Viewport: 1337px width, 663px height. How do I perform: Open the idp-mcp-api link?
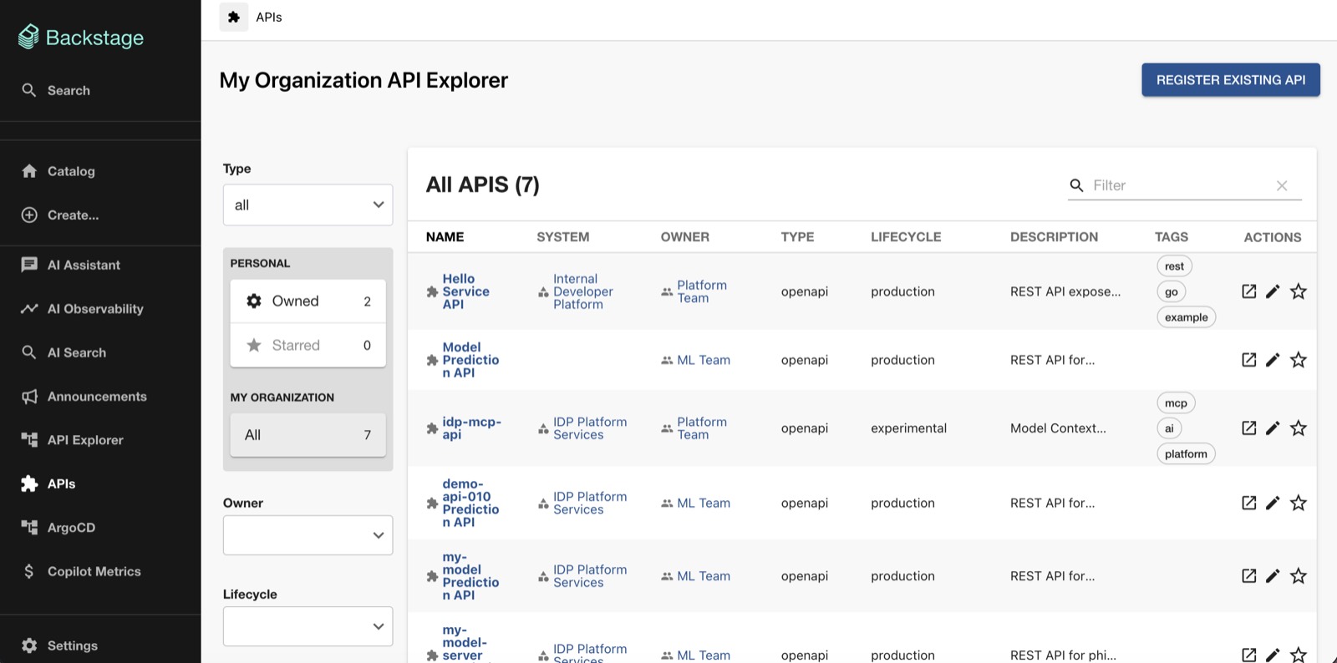tap(471, 428)
